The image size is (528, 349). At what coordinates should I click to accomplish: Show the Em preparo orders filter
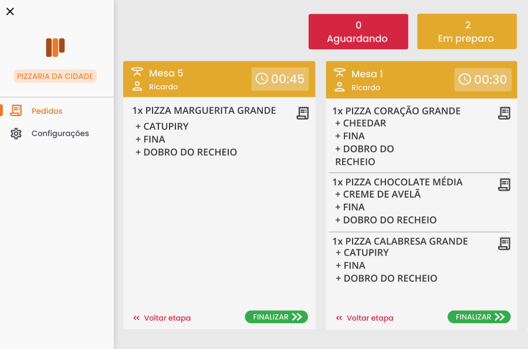pos(466,32)
